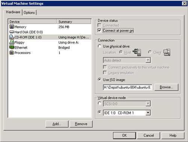188x142 pixels.
Task: Click the Cancel button
Action: pyautogui.click(x=149, y=136)
